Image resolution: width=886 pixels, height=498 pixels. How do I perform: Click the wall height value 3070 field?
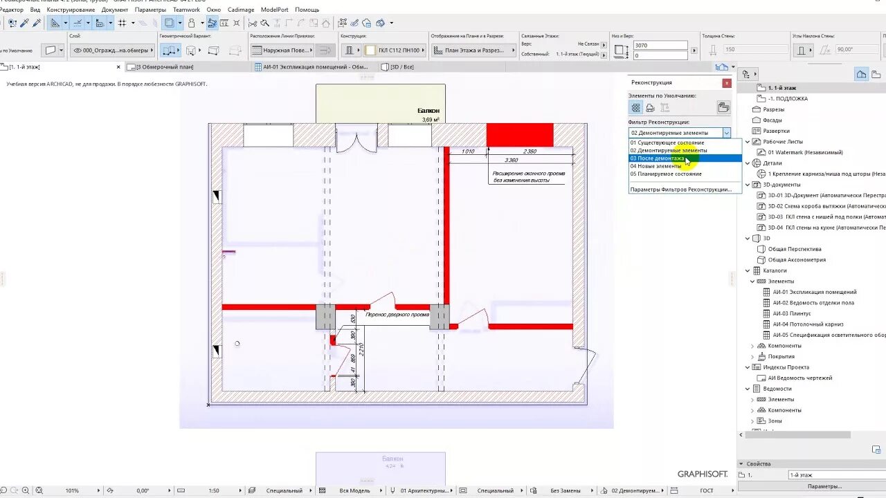click(660, 46)
